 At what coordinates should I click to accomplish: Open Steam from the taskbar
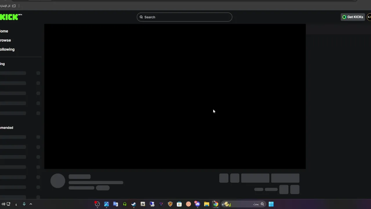coord(134,204)
